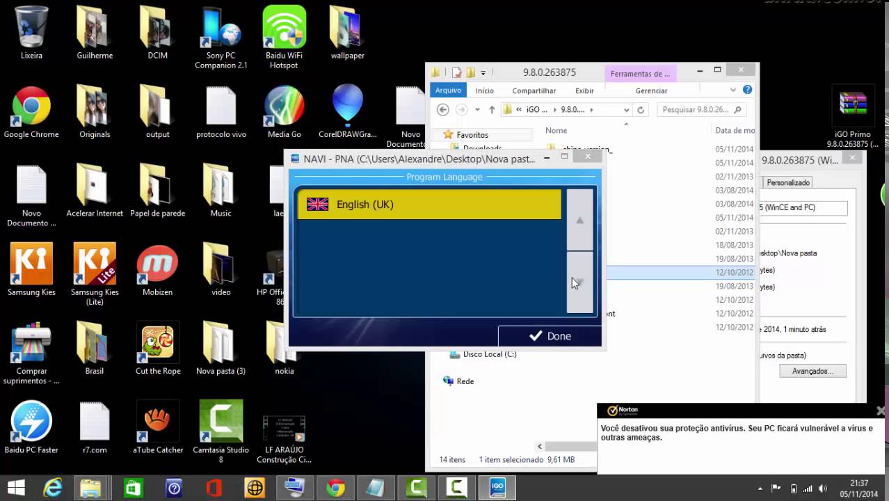The width and height of the screenshot is (889, 501).
Task: Open recent locations dropdown in Explorer
Action: click(x=477, y=109)
